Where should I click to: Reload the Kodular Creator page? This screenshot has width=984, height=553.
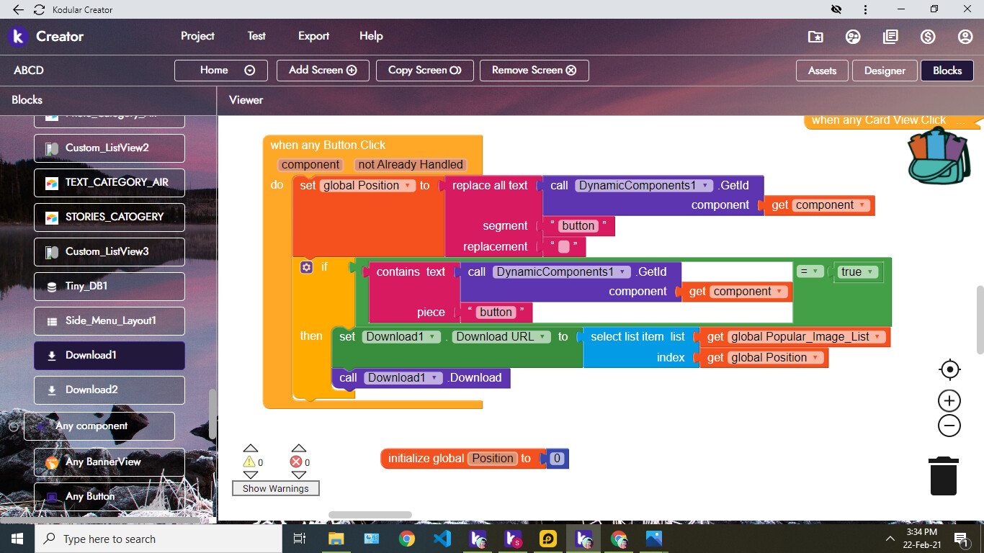(x=39, y=9)
